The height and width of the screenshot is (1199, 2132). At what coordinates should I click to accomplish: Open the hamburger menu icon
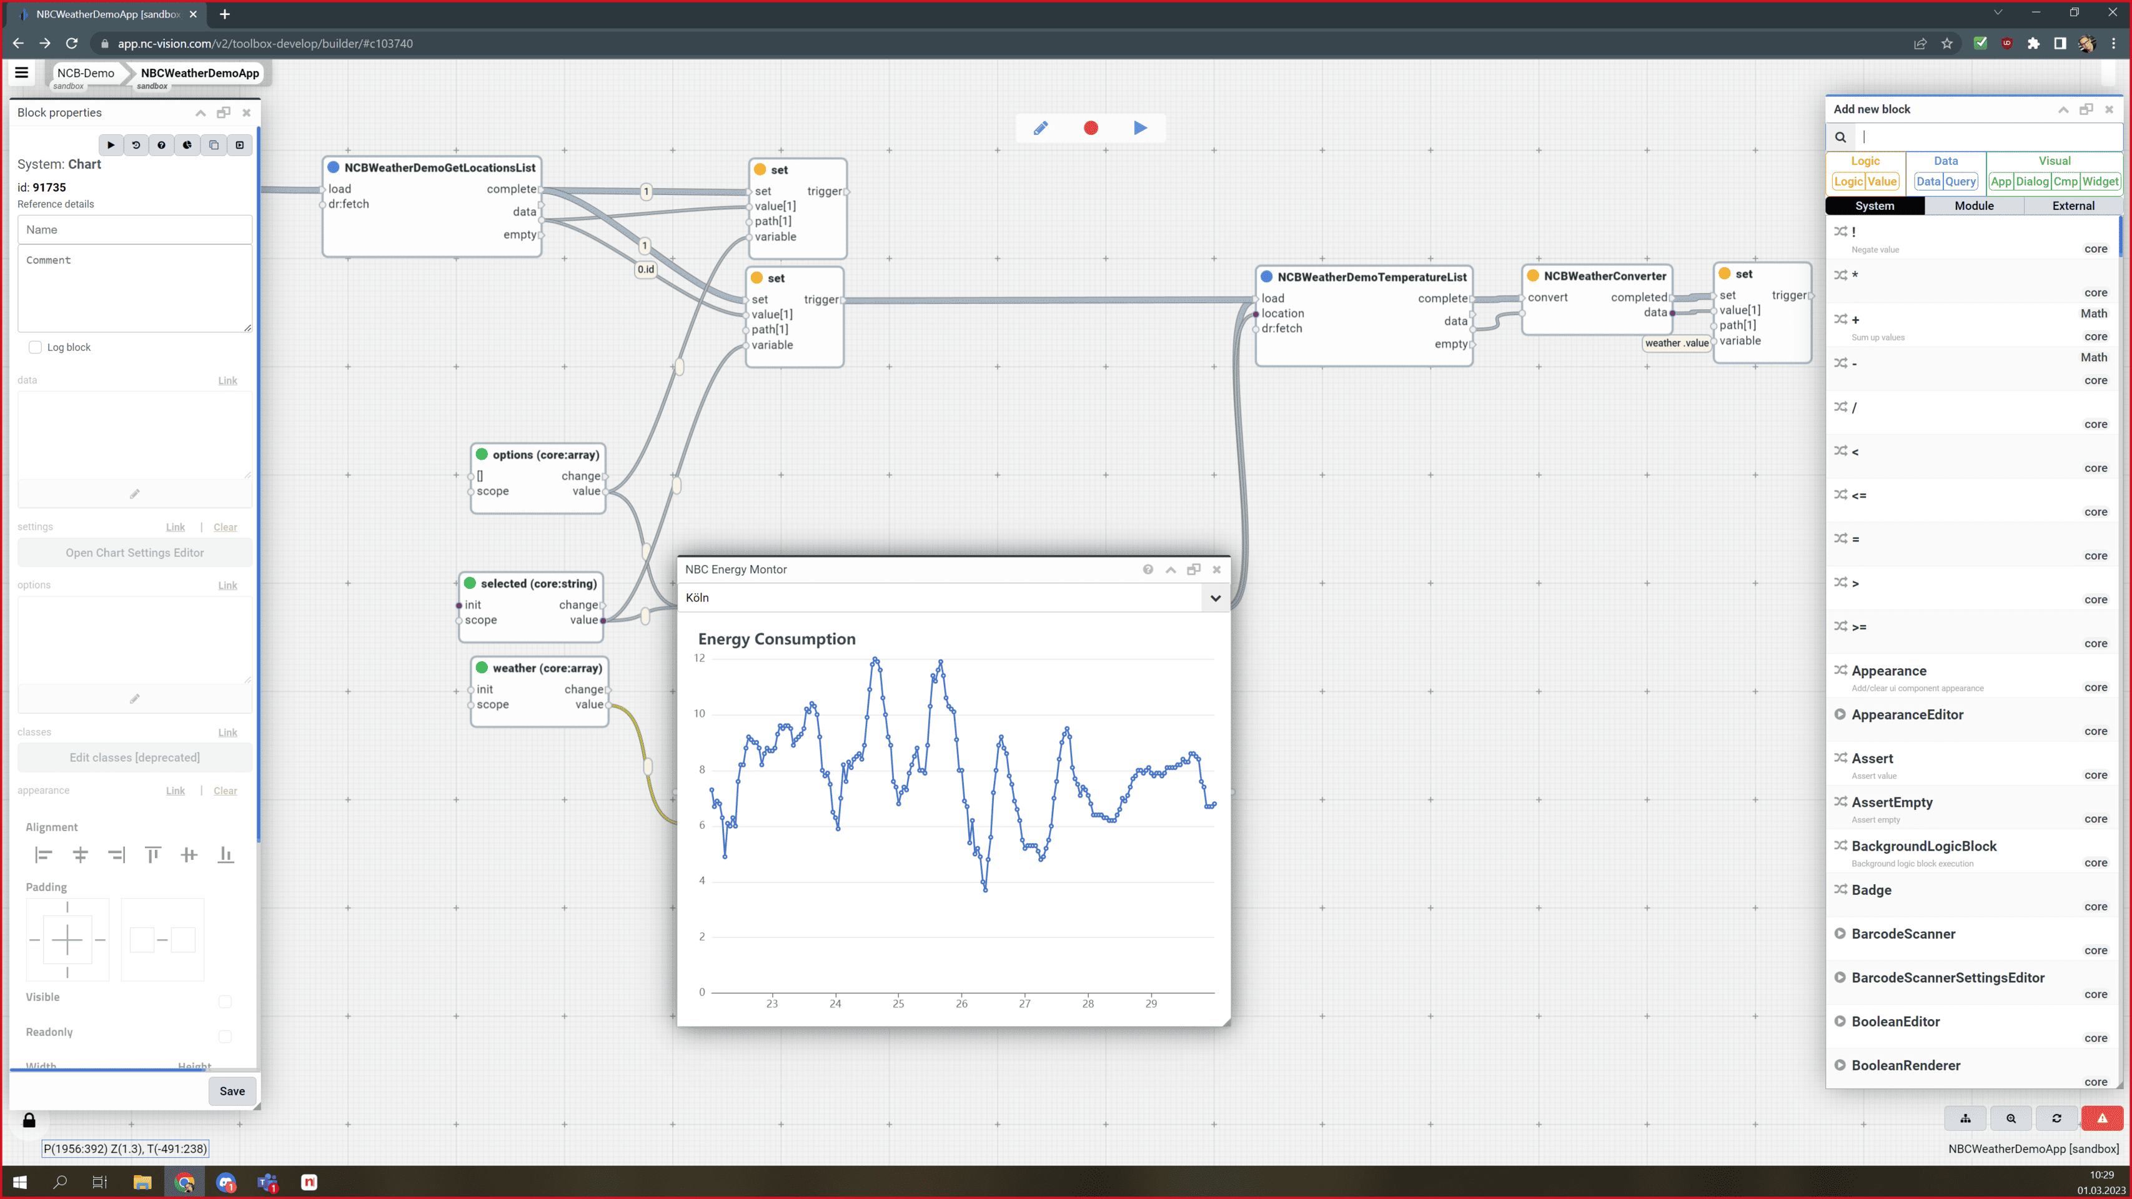pos(21,73)
